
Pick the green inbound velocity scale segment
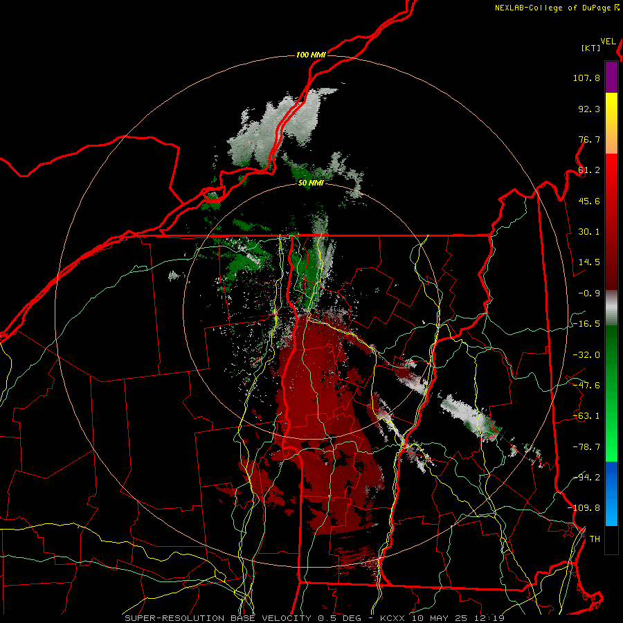point(611,393)
